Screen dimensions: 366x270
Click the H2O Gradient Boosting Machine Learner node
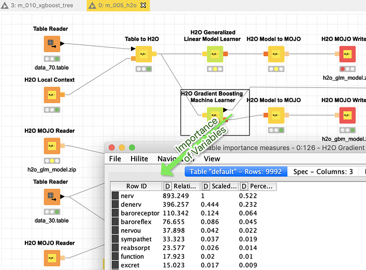pyautogui.click(x=214, y=114)
